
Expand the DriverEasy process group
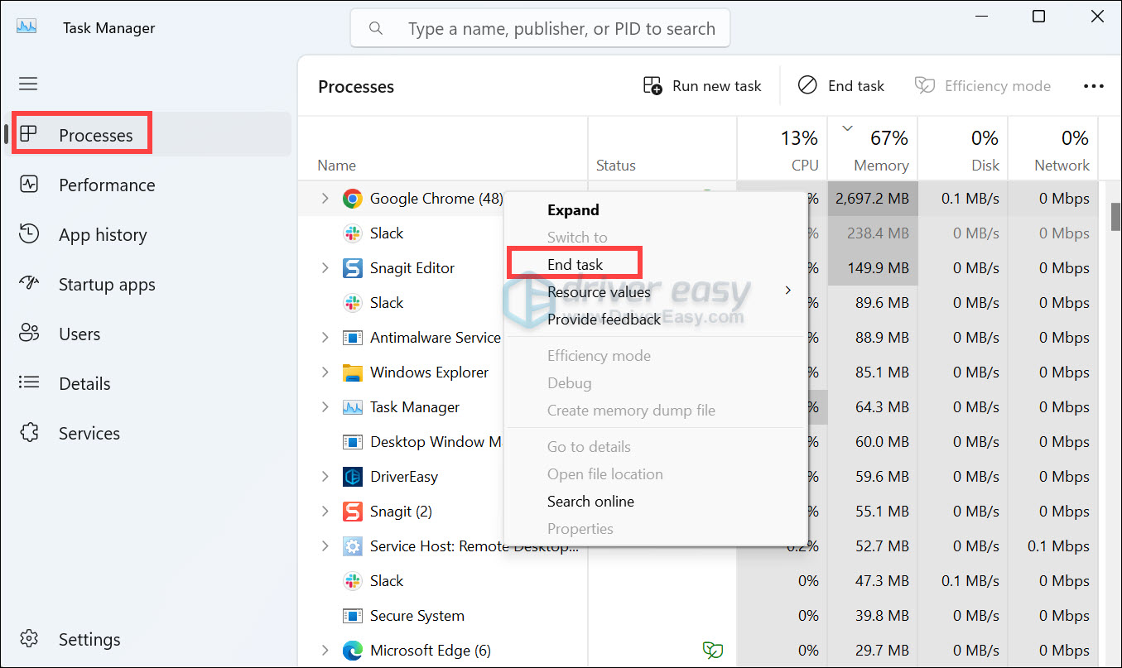click(x=325, y=477)
